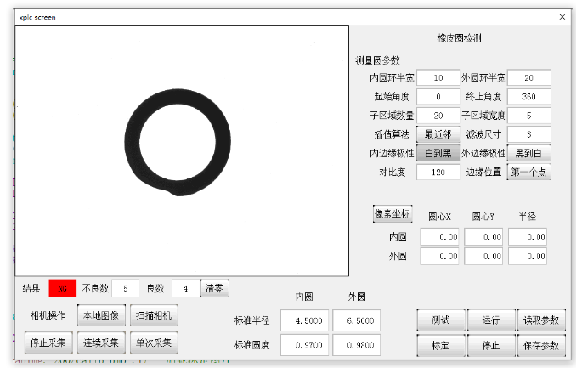Screen dimensions: 576x368
Task: Click the 运行 button
Action: tap(492, 320)
